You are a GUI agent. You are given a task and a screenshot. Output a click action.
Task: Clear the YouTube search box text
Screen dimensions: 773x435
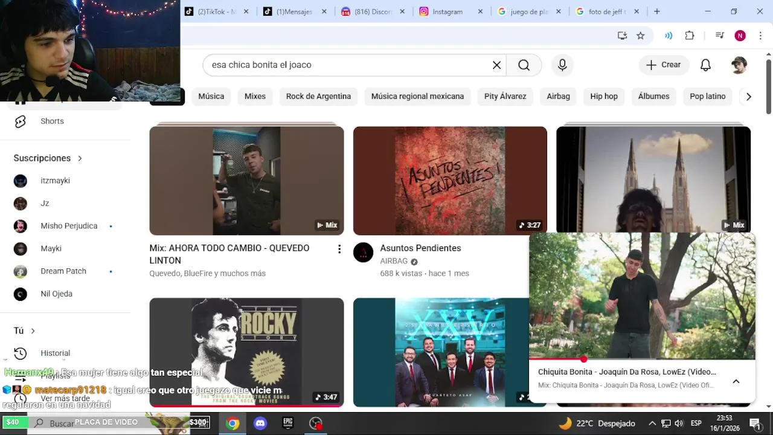[496, 65]
